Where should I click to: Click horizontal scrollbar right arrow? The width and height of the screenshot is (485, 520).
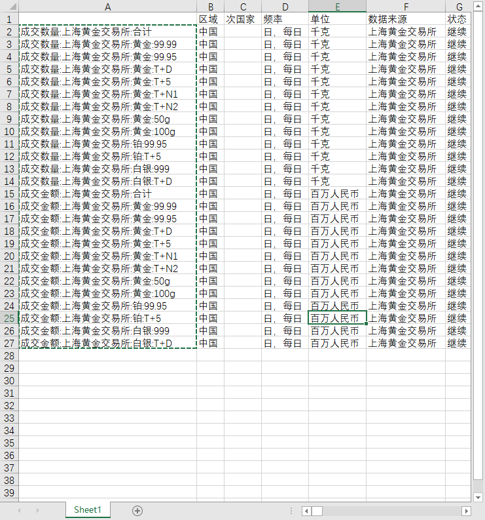pyautogui.click(x=466, y=511)
